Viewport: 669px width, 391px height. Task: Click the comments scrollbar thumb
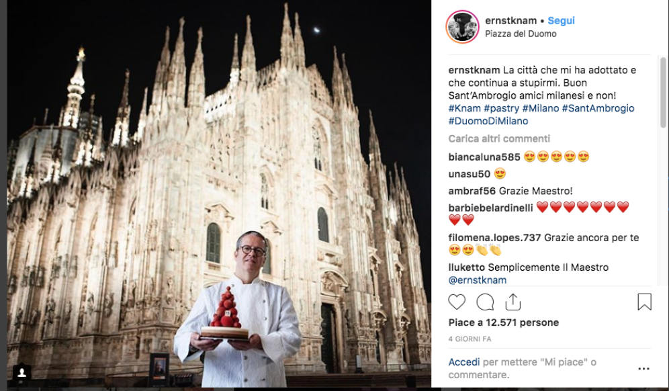tap(663, 92)
